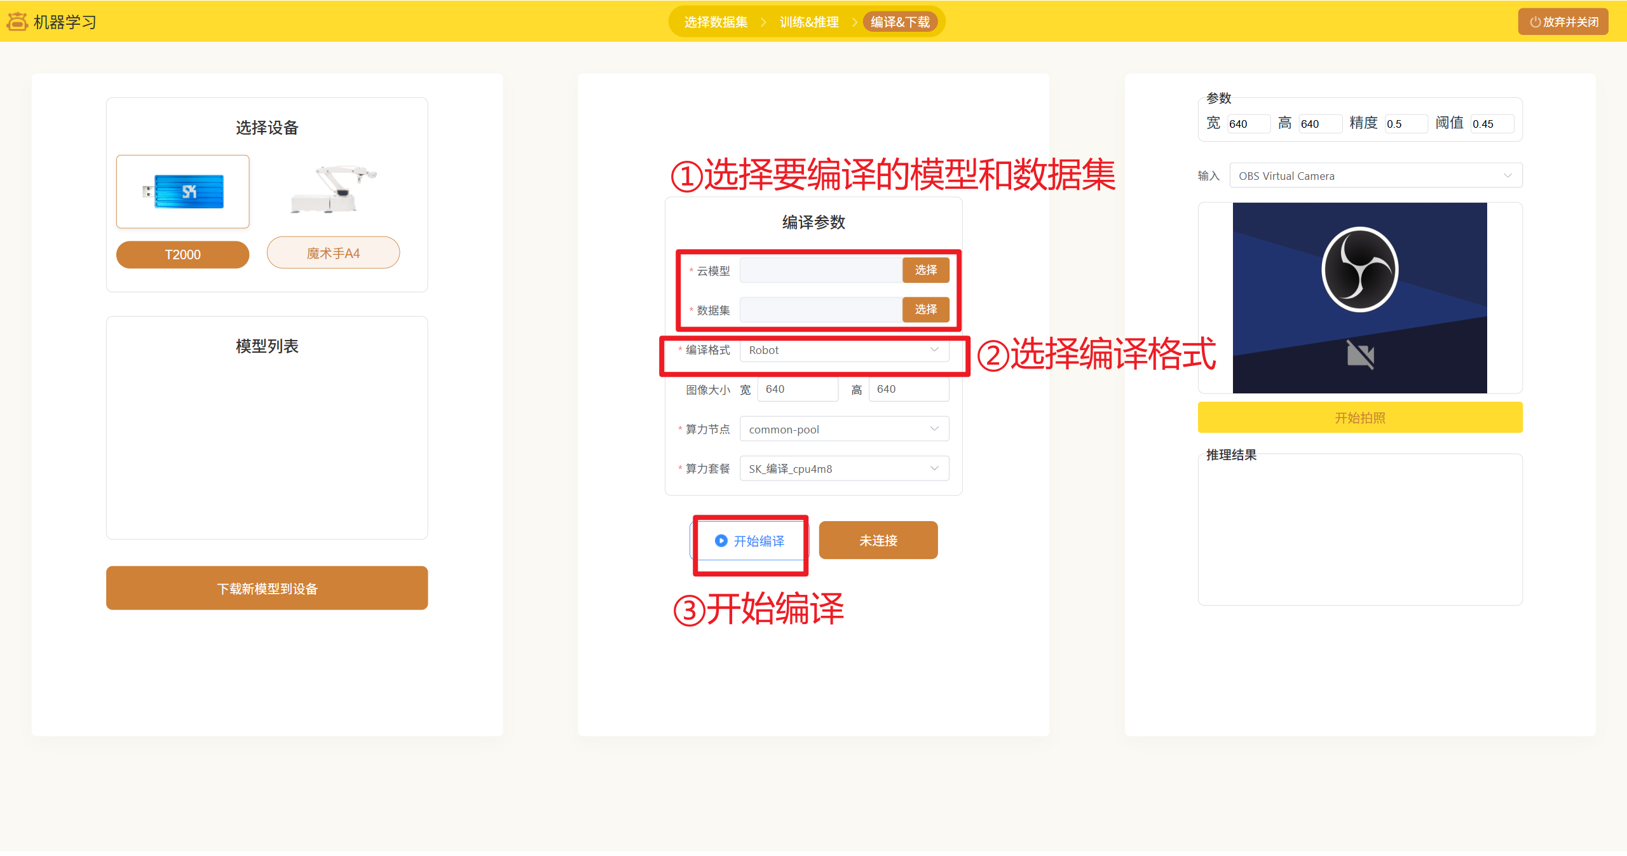Choose the 魔术手A4 device option button

[333, 254]
